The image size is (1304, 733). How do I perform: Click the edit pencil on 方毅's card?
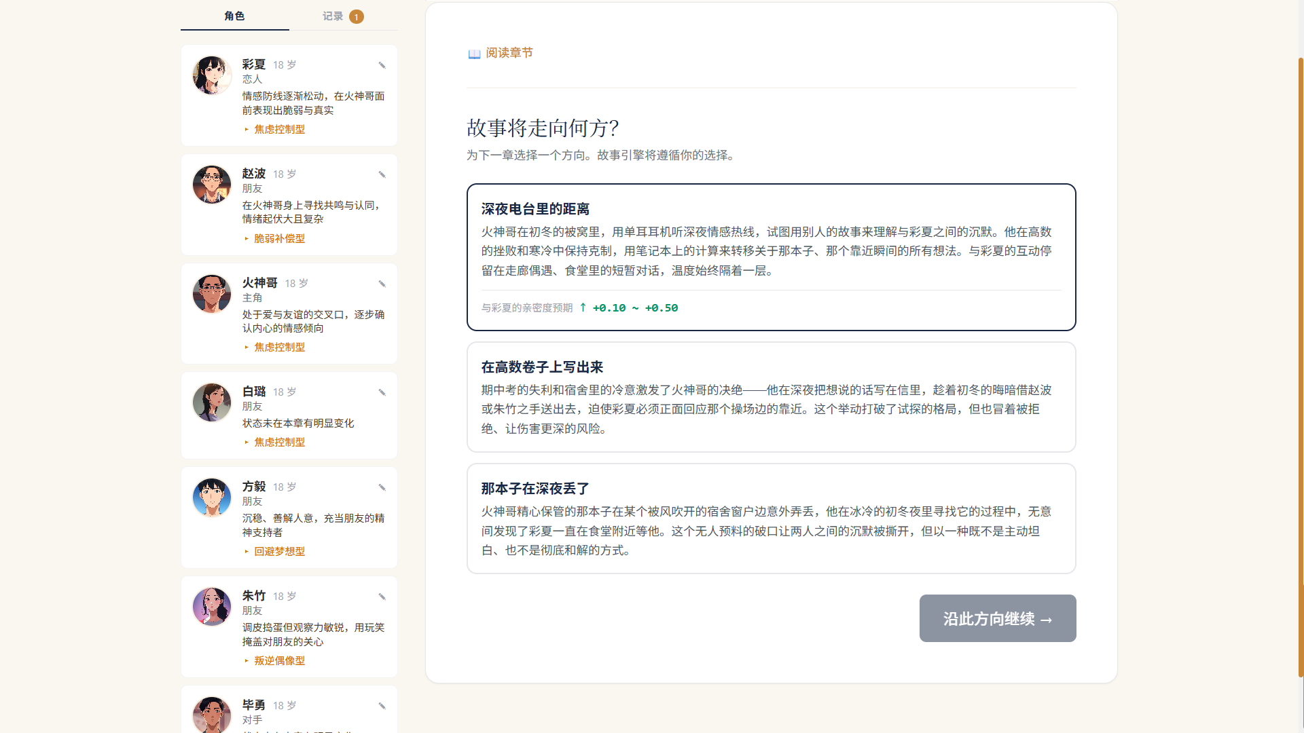[382, 487]
